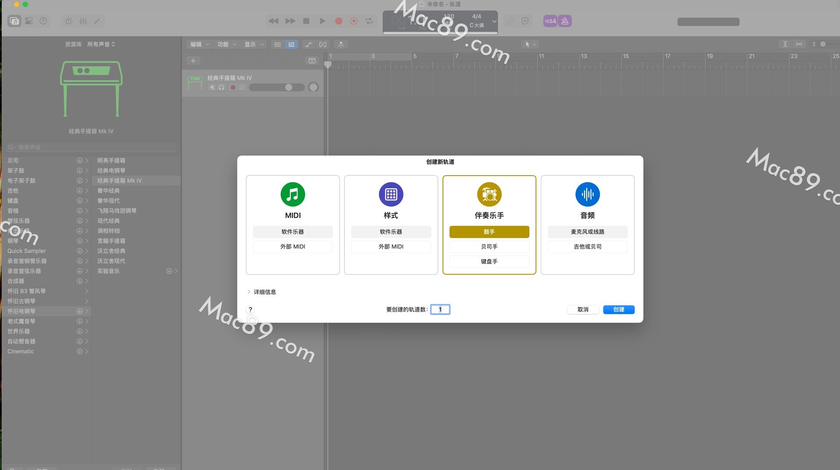
Task: Toggle the Cycle loop button in transport
Action: tap(369, 21)
